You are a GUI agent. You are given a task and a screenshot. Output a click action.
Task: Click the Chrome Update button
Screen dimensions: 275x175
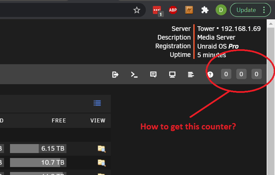[246, 10]
